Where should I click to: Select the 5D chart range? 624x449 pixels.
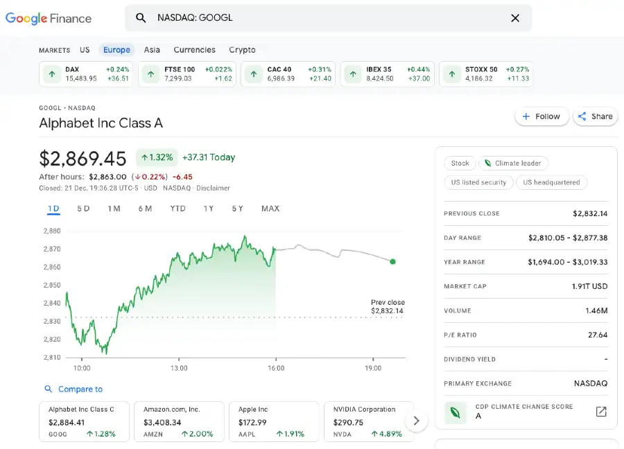click(83, 209)
